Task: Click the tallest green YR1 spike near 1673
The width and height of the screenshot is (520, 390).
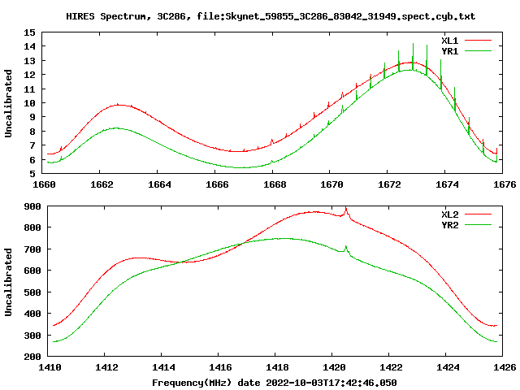Action: 413,56
